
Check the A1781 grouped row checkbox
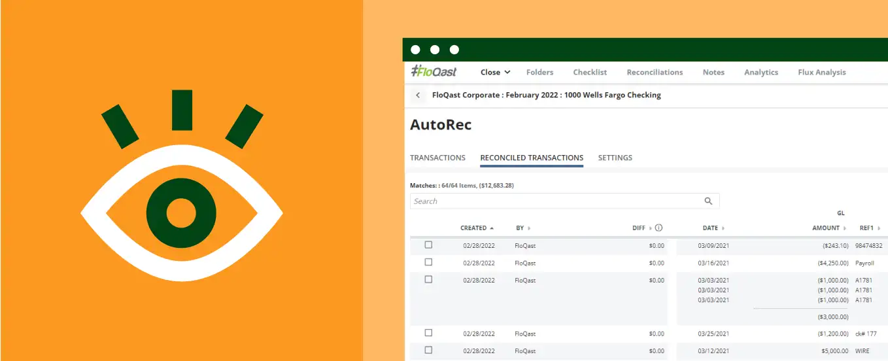tap(428, 279)
